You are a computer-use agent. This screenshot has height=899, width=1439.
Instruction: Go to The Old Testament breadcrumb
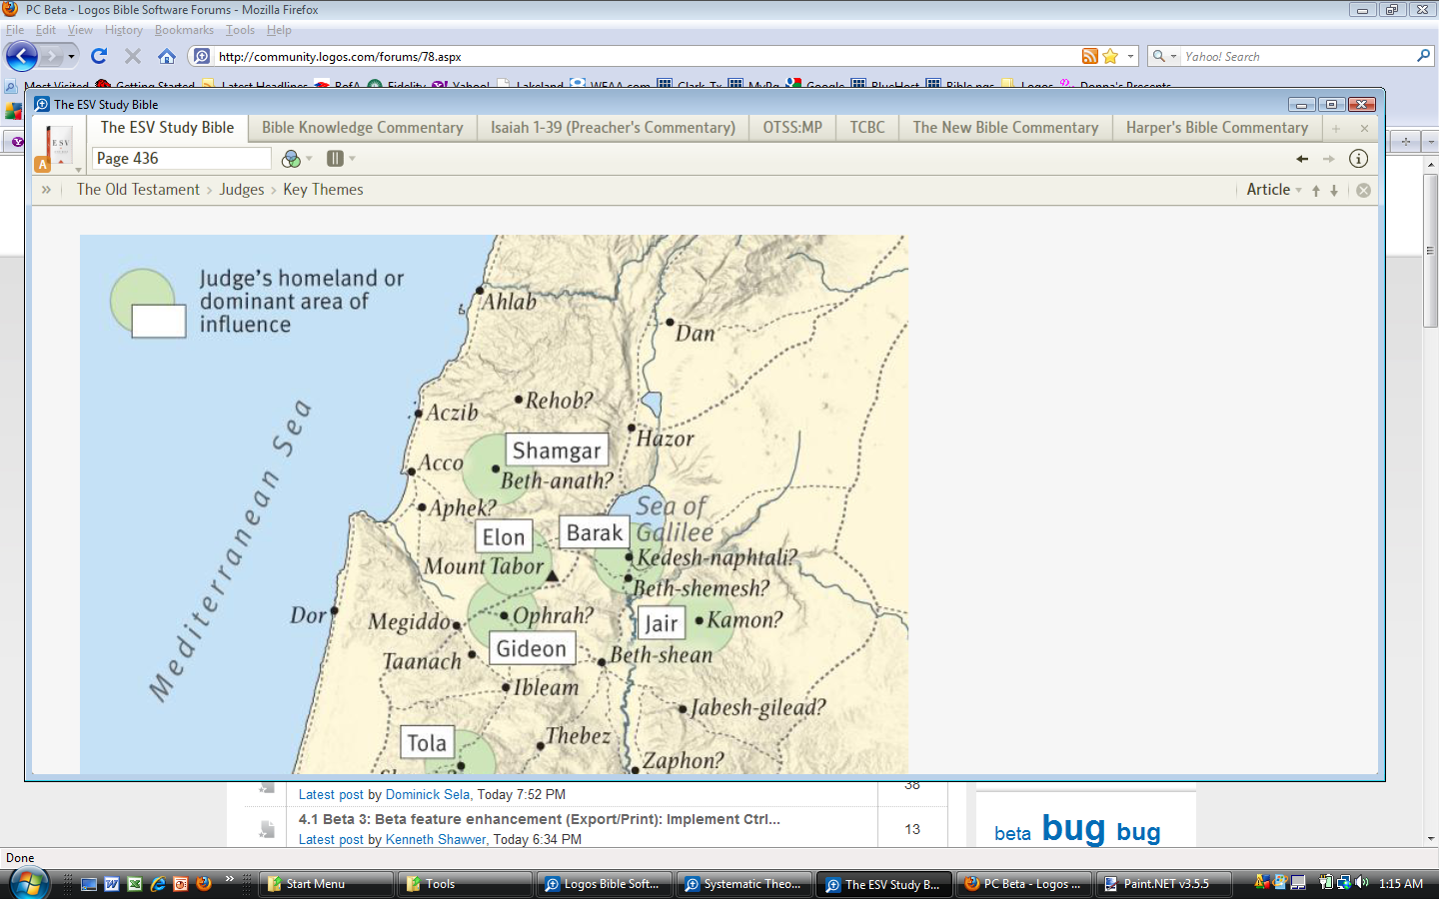138,190
